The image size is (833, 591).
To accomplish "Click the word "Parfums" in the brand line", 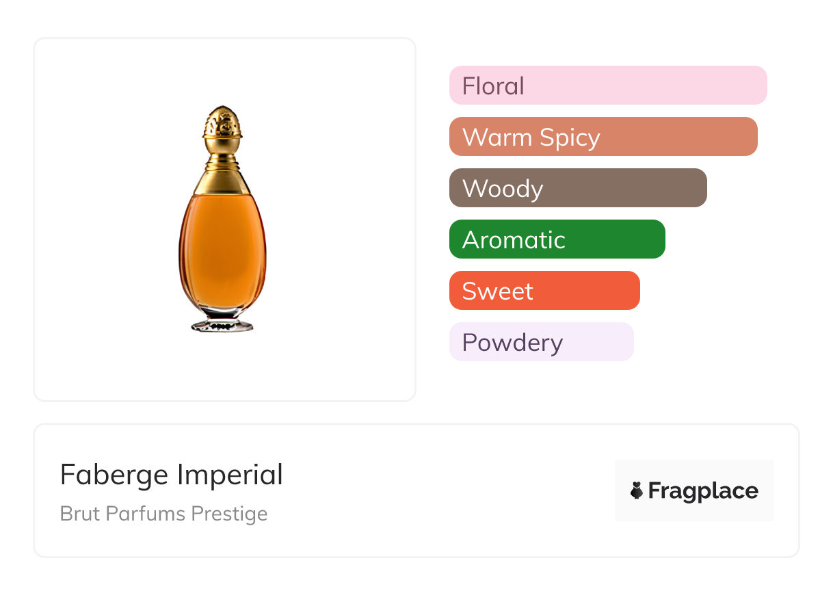I will [144, 514].
